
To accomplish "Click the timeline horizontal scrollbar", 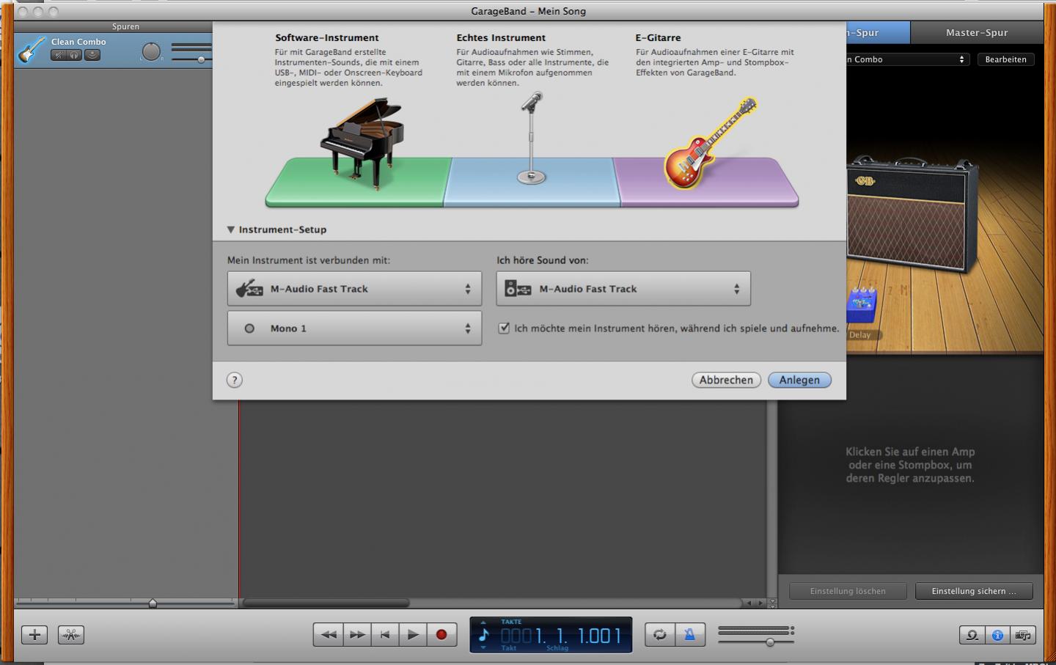I will point(326,603).
